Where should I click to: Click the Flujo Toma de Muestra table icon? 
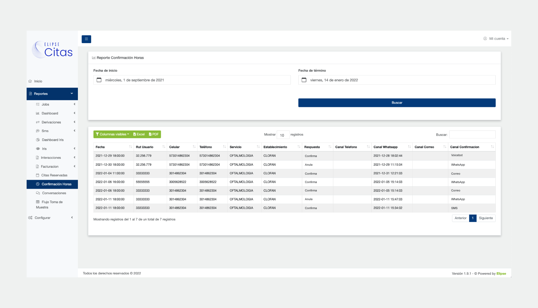point(38,202)
